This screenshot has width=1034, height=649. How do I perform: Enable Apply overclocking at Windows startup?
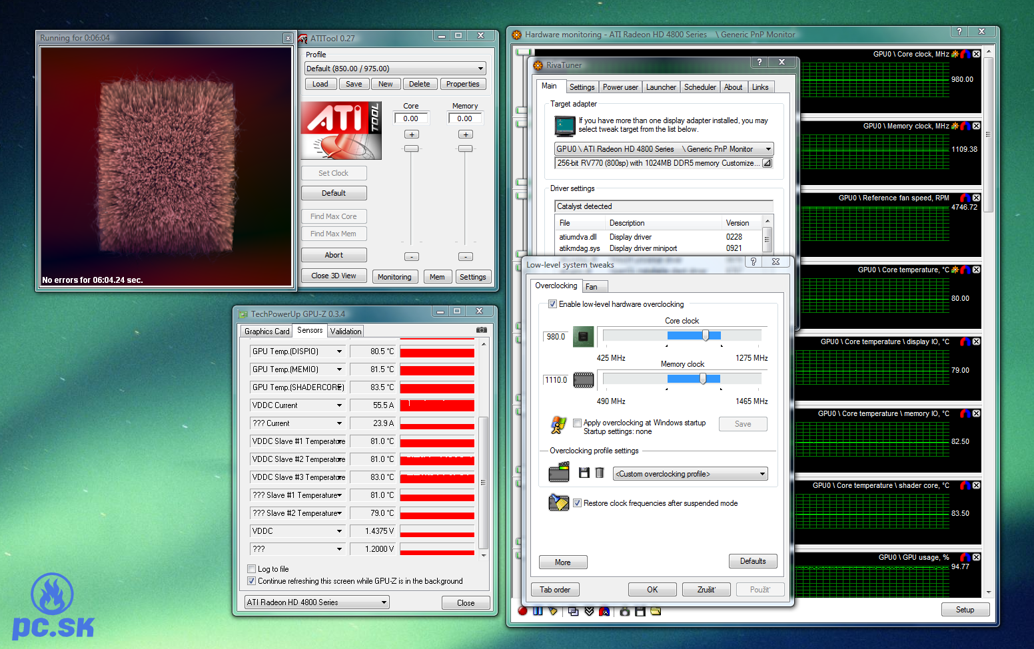coord(577,423)
